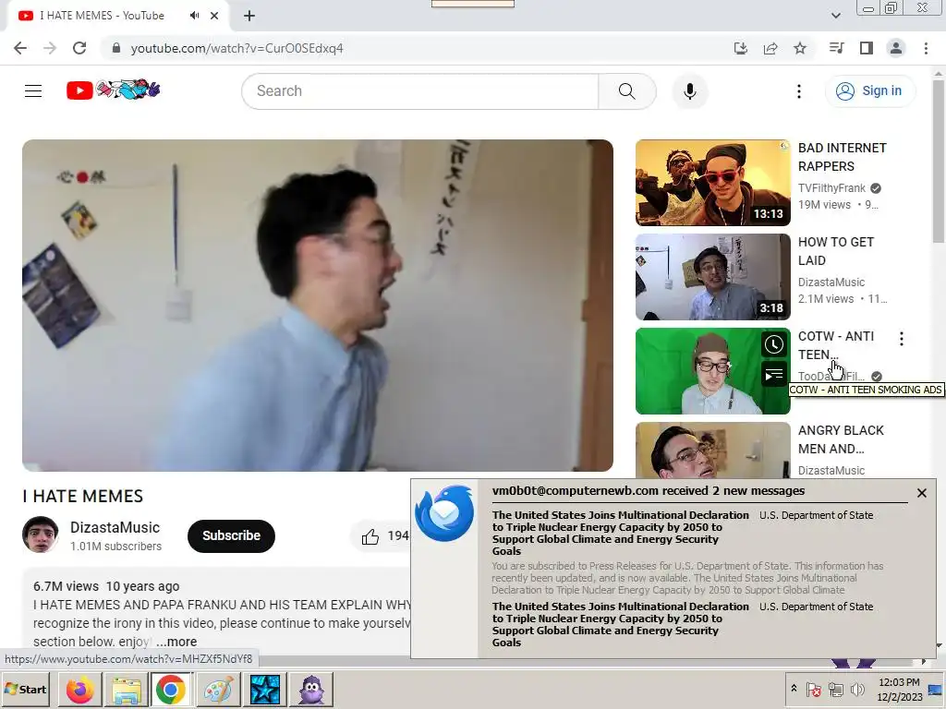Click the address bar URL

(237, 48)
